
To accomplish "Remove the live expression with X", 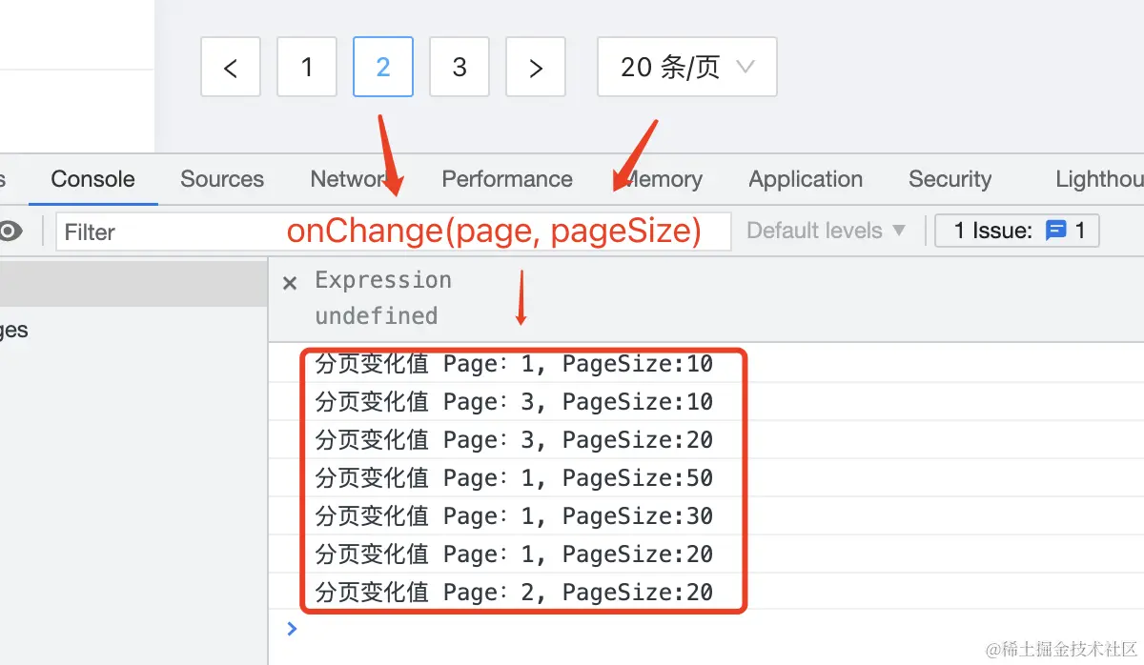I will pyautogui.click(x=290, y=283).
